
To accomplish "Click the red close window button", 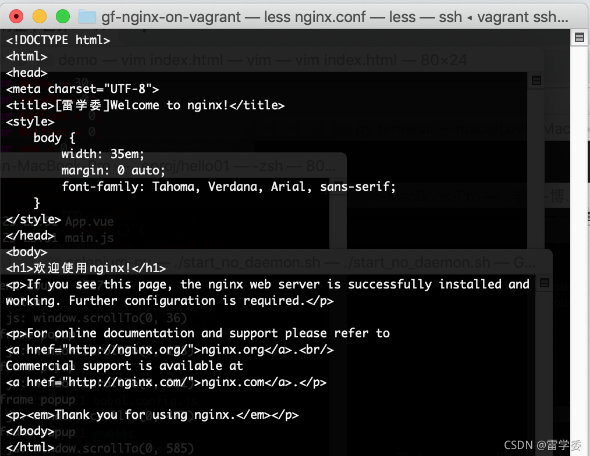I will coord(16,16).
